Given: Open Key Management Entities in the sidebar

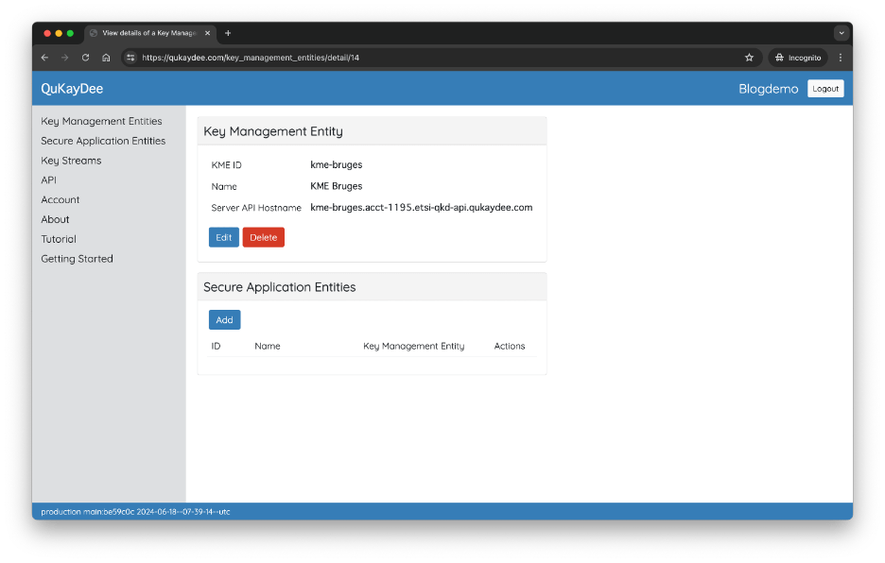Looking at the screenshot, I should [101, 121].
